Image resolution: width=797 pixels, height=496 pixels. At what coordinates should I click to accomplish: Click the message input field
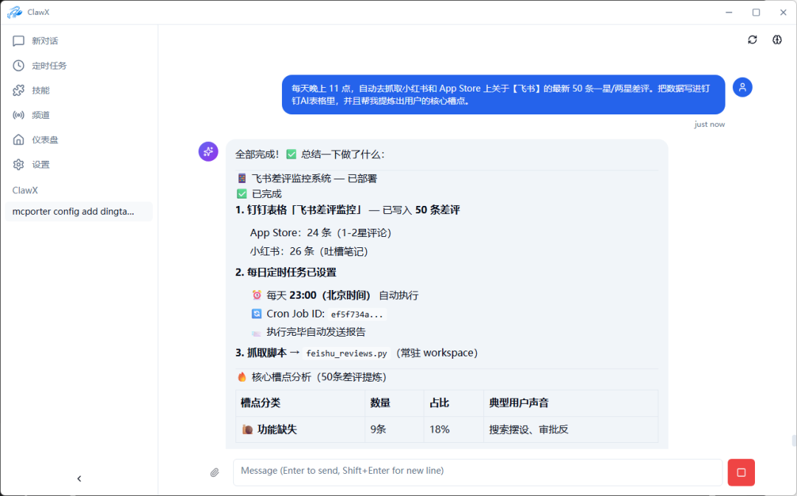pos(477,472)
